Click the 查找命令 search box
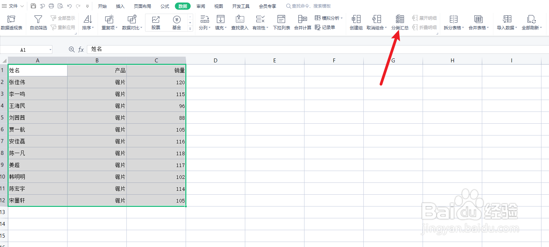 (x=309, y=6)
